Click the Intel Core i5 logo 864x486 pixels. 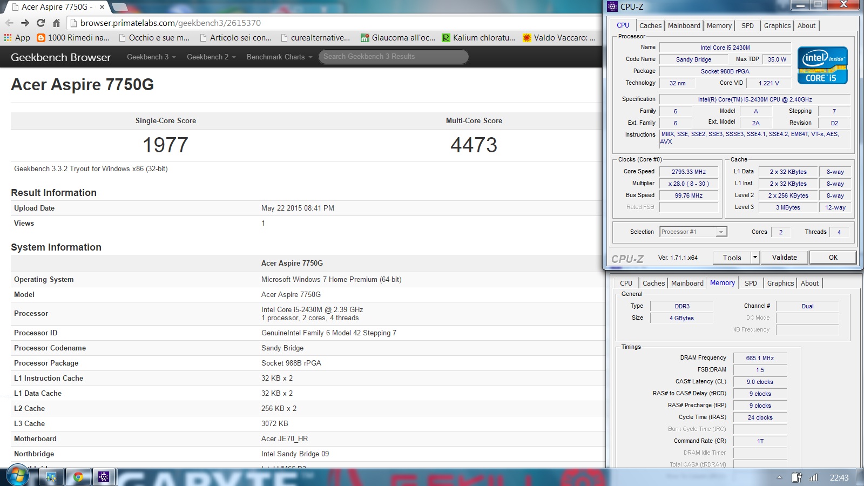click(822, 65)
